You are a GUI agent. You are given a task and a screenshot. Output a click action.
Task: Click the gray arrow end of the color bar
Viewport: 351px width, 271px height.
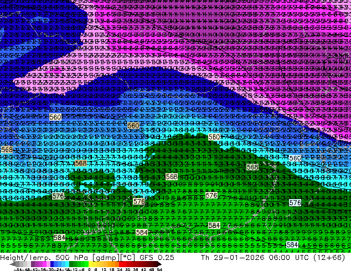(13, 264)
